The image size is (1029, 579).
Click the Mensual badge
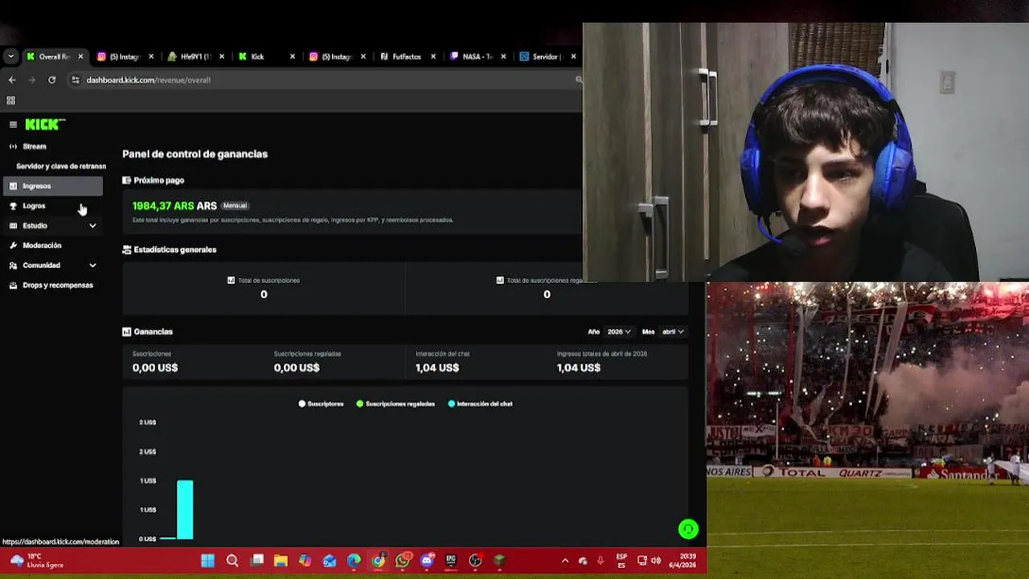[235, 206]
